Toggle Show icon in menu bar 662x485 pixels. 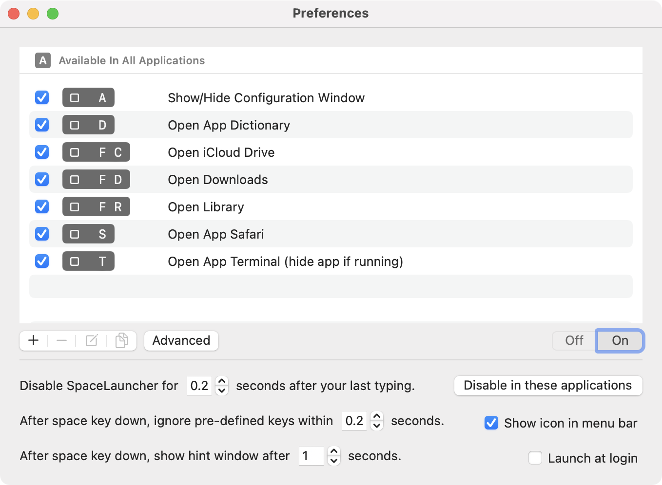coord(491,423)
